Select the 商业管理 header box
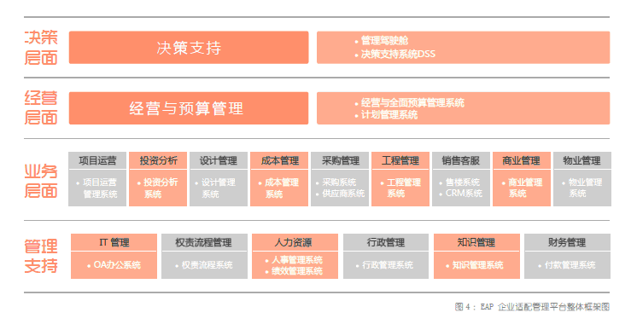The image size is (637, 330). [522, 160]
